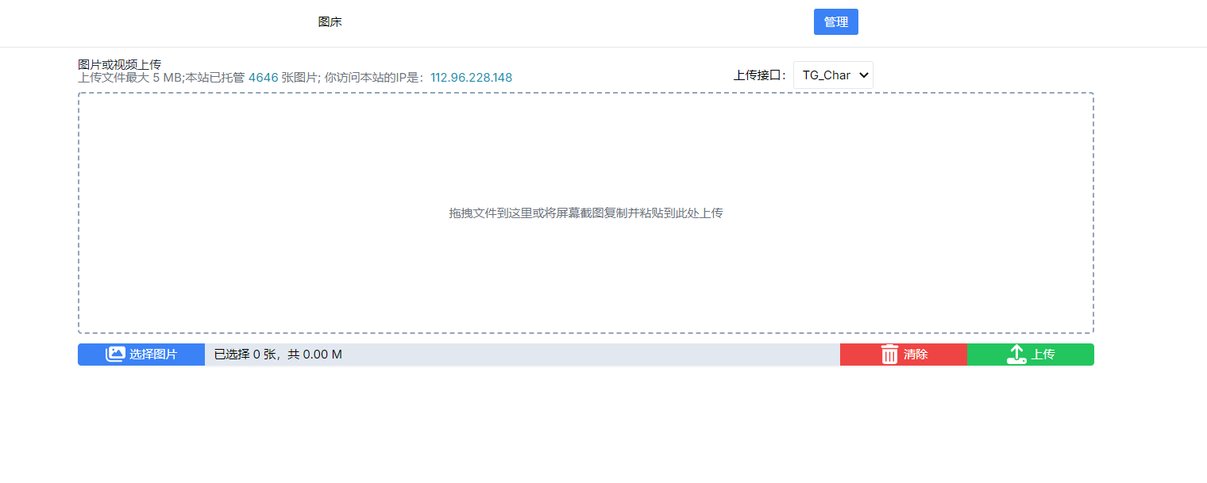Open the 管理 admin page

click(x=835, y=22)
